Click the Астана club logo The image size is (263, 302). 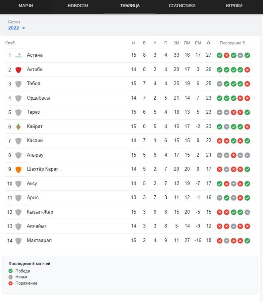pyautogui.click(x=19, y=55)
